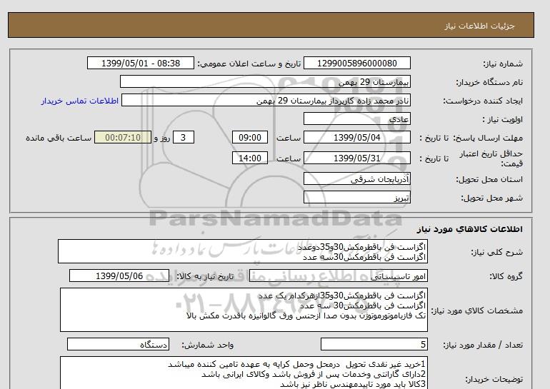The image size is (550, 389).
Task: Click the label نام دستگاه خریدار
Action: point(489,82)
